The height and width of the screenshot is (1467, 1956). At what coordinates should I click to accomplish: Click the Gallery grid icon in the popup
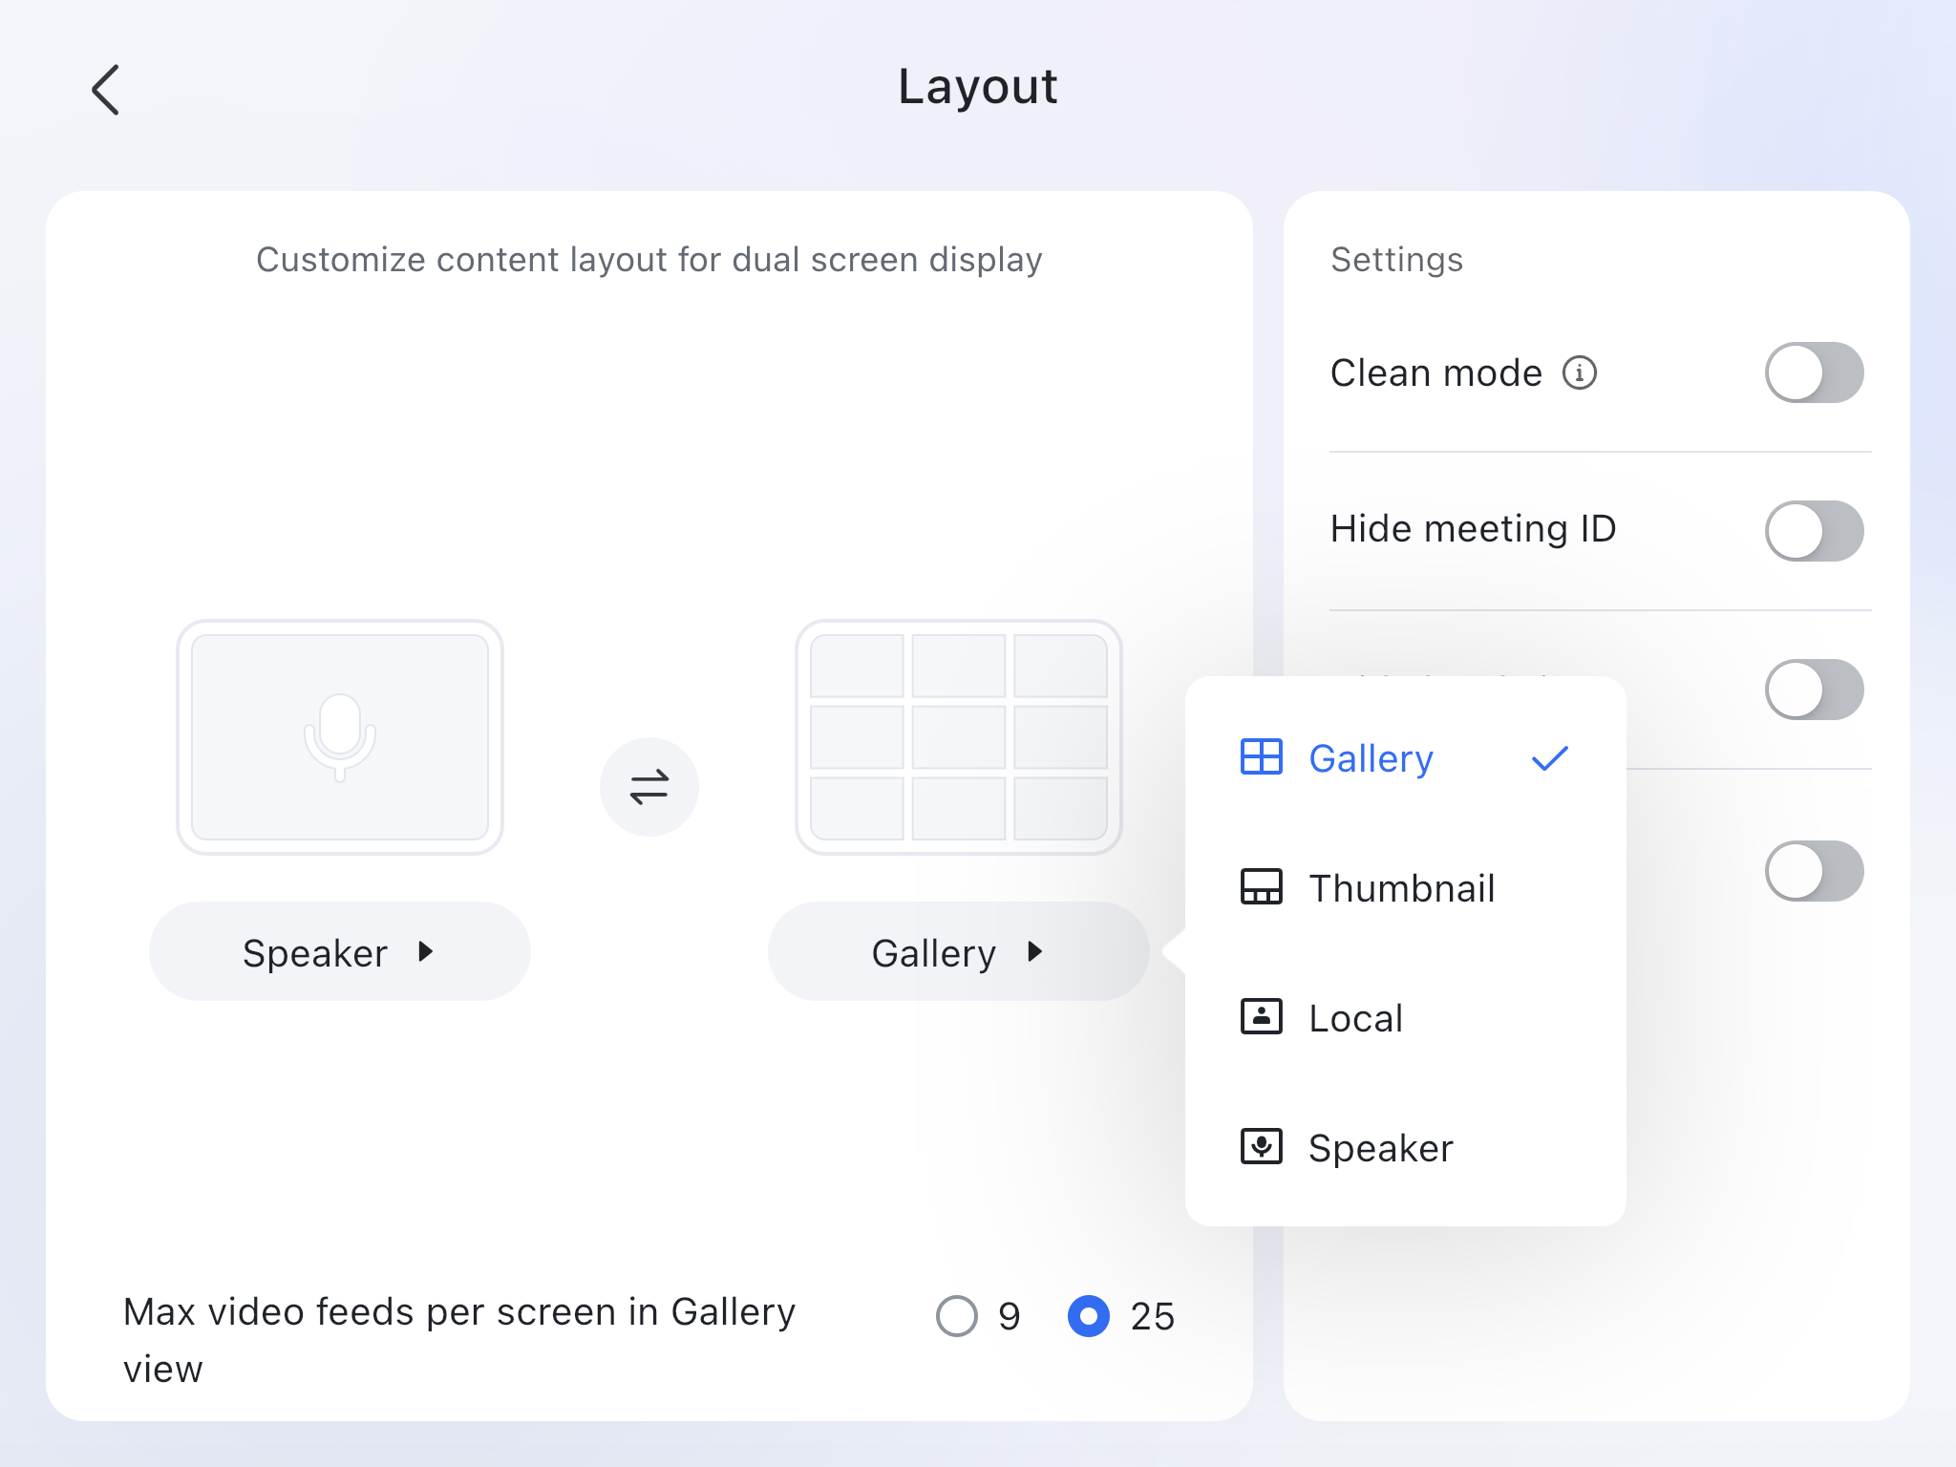(x=1263, y=757)
